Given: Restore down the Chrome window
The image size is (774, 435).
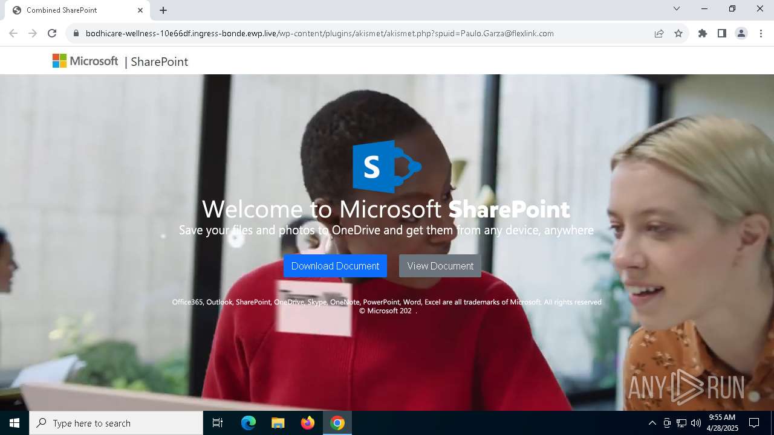Looking at the screenshot, I should [732, 9].
